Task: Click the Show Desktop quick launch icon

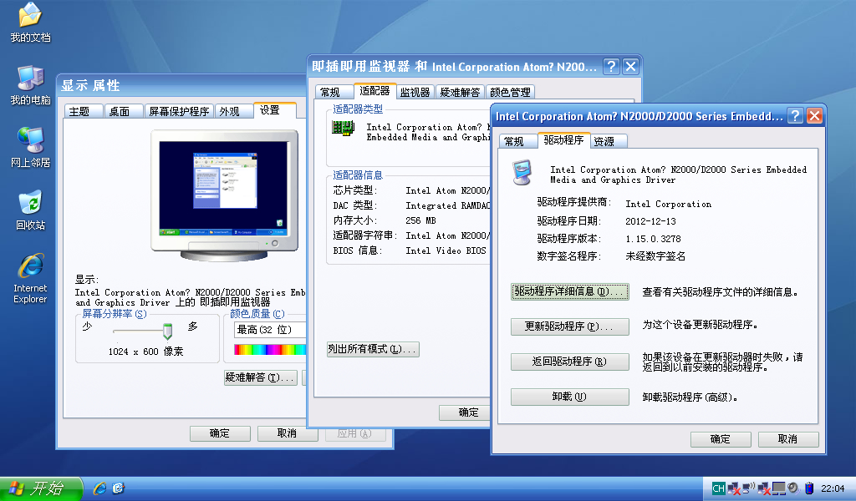Action: [x=119, y=488]
